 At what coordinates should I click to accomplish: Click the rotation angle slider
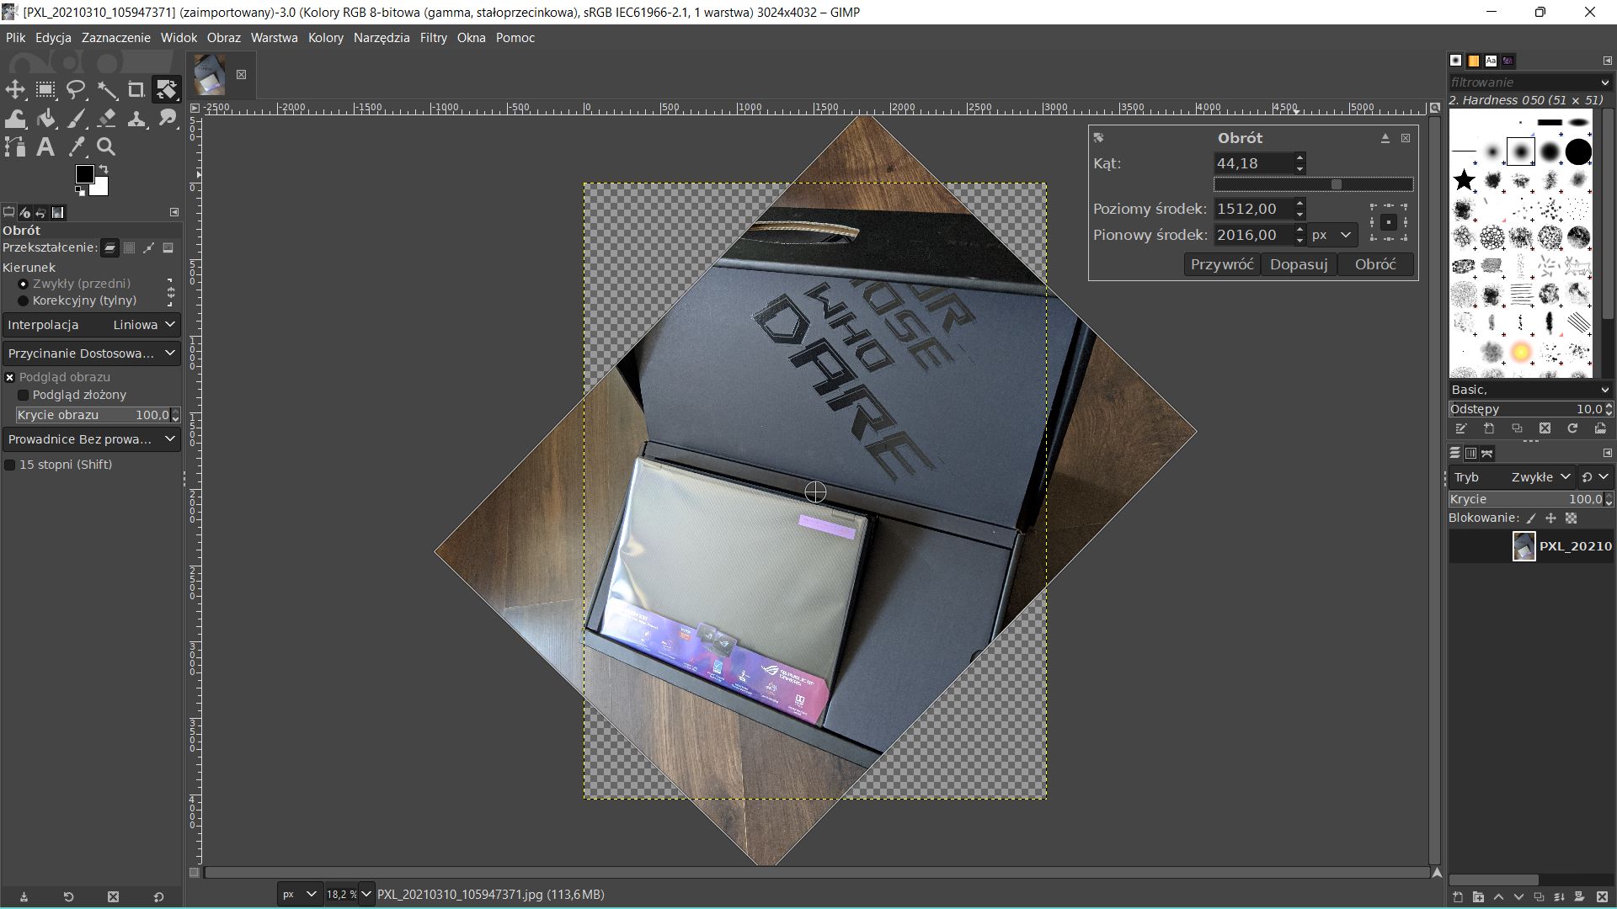1313,184
